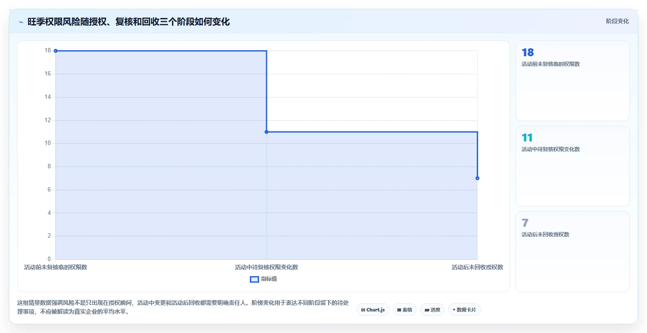Click the card caption 活动前未复核临时权限数
This screenshot has height=333, width=647.
coord(551,64)
